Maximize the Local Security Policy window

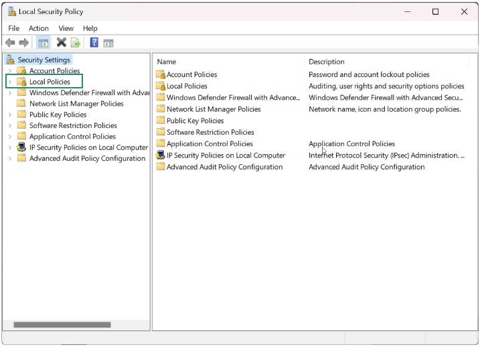point(435,11)
